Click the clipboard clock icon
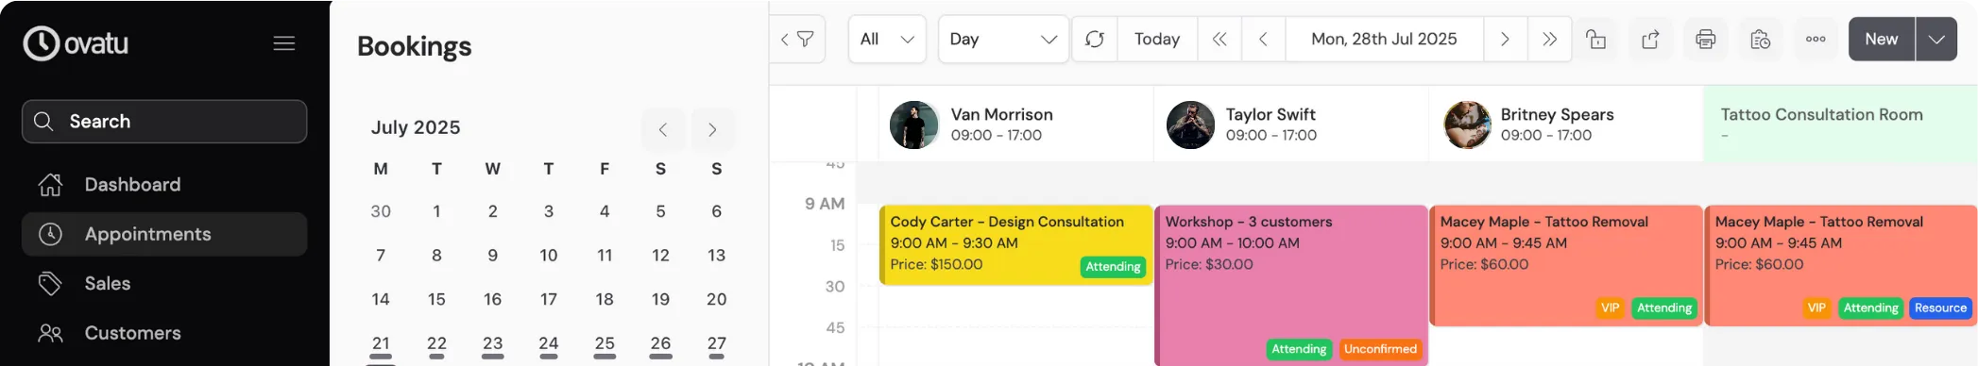This screenshot has height=366, width=1978. pyautogui.click(x=1760, y=40)
